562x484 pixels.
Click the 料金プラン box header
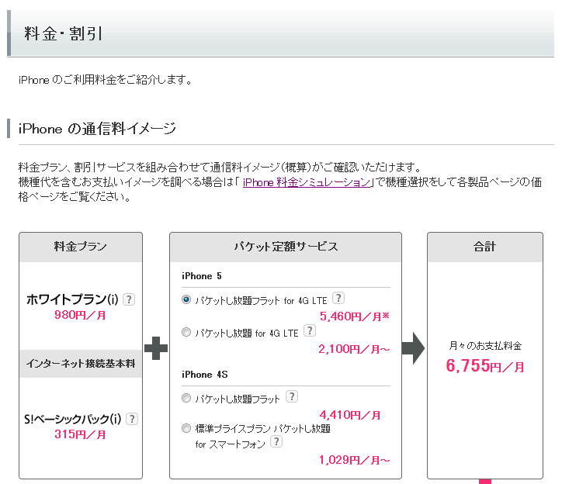pyautogui.click(x=81, y=247)
